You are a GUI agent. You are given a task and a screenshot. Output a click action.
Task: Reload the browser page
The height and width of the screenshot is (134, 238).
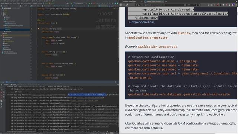(127, 5)
